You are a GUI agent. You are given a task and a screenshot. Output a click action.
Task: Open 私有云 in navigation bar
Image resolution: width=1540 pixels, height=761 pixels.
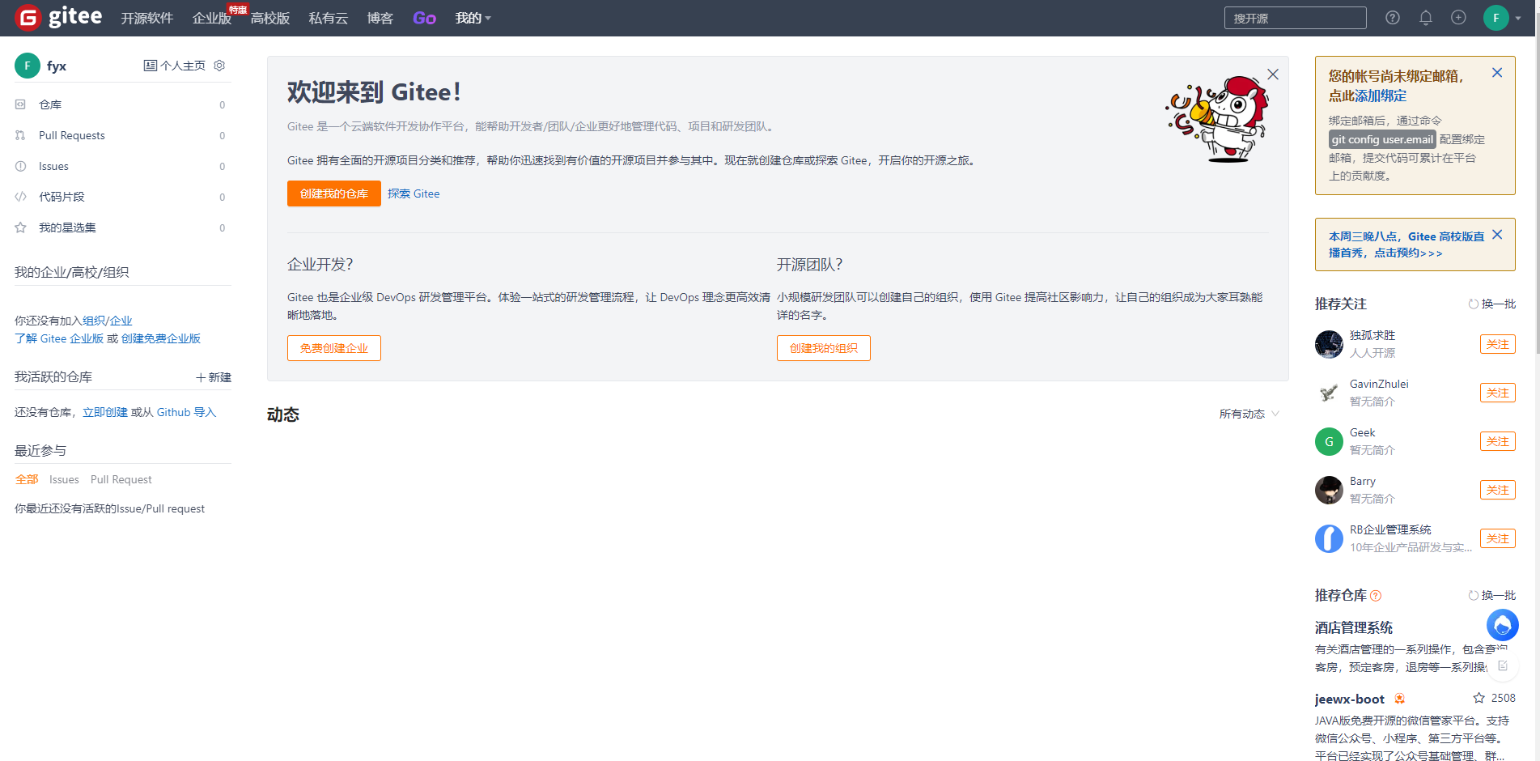pyautogui.click(x=329, y=18)
